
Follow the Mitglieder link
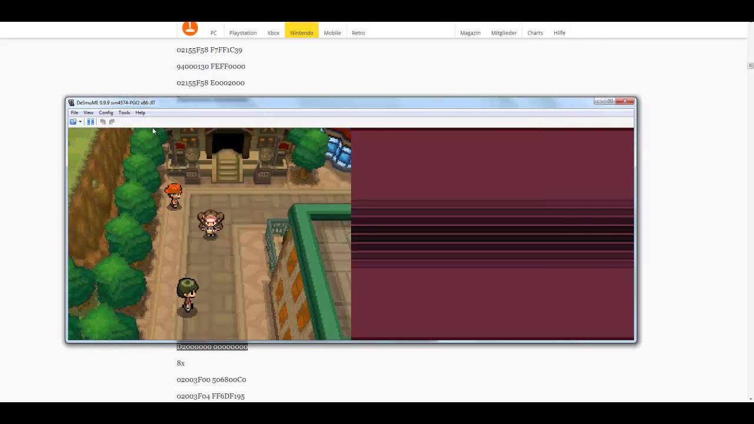pos(504,33)
